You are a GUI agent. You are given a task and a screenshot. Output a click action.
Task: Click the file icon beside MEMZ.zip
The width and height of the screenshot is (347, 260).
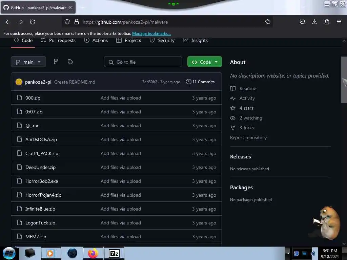(19, 236)
